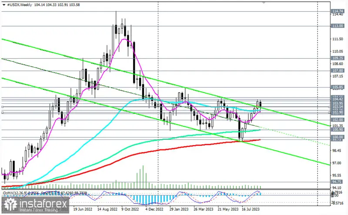Select the 105.85 price level label

[x=338, y=86]
